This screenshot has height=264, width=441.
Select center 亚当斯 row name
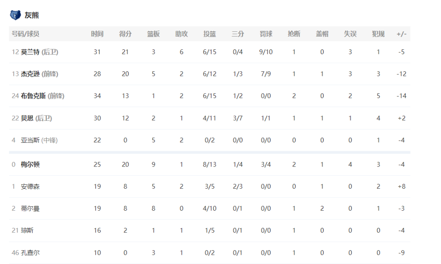(30, 140)
